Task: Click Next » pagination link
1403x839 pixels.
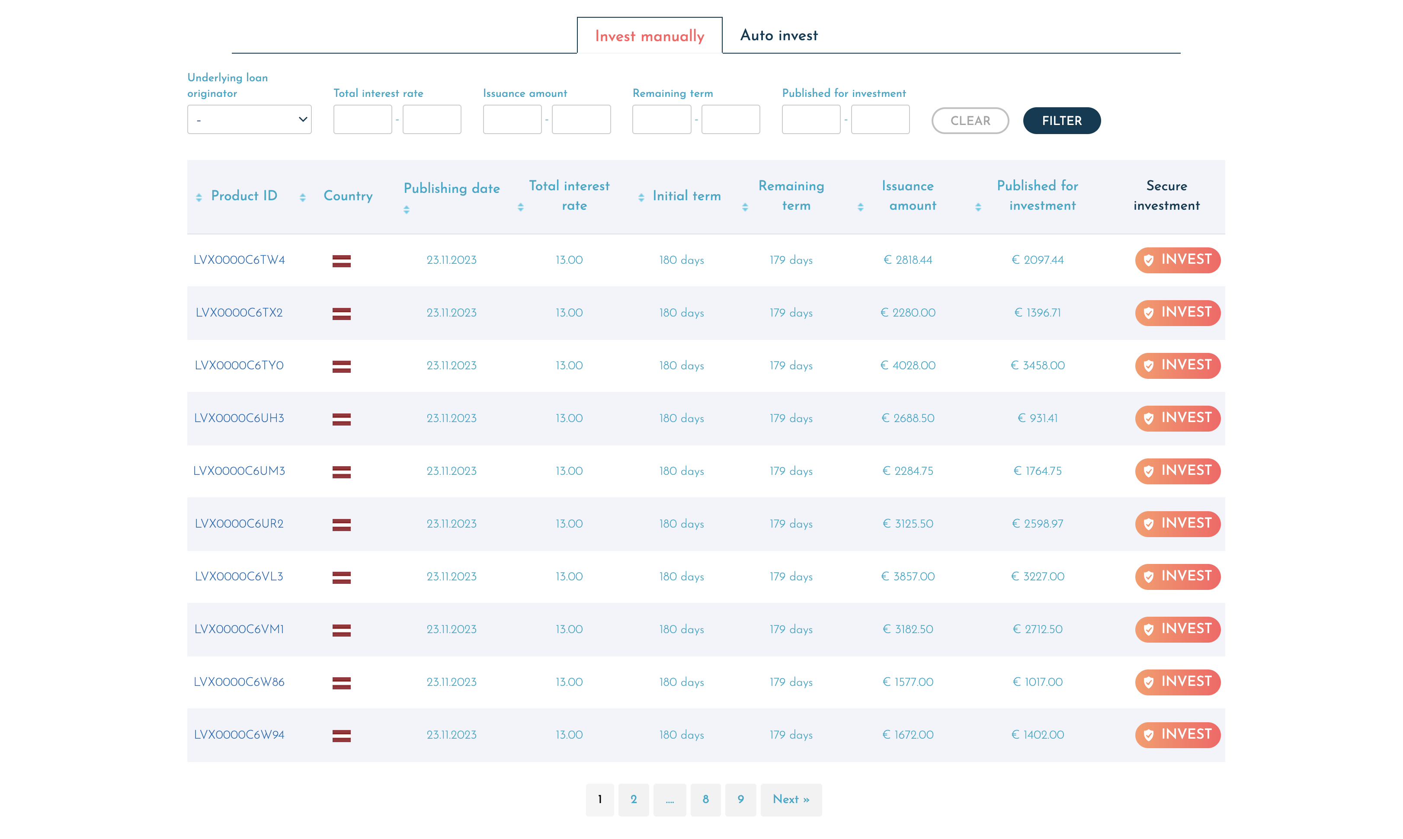Action: [x=791, y=799]
